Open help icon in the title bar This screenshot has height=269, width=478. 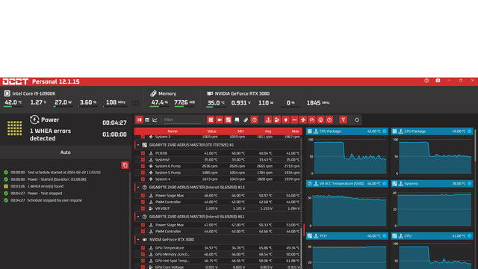[426, 81]
